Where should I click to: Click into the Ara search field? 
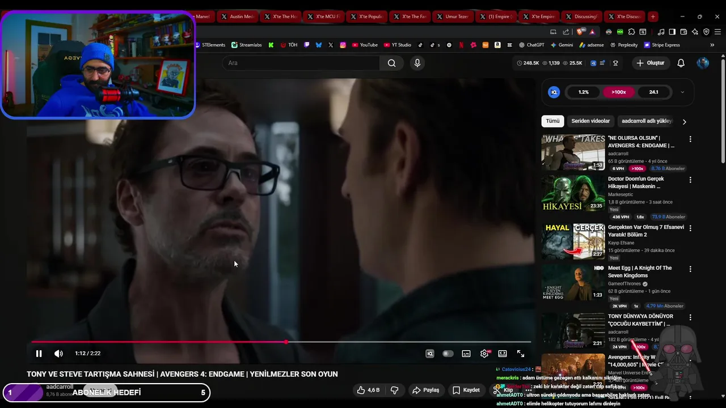pyautogui.click(x=301, y=63)
